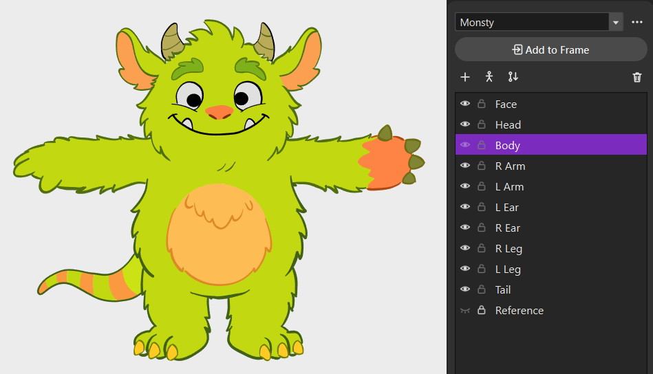Select the L Ear layer name
The width and height of the screenshot is (653, 374).
coord(507,207)
